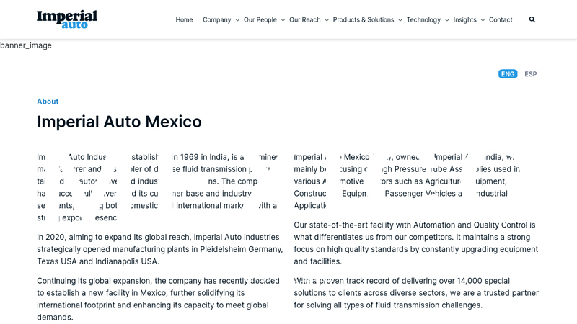Click the banner_image placeholder text
The height and width of the screenshot is (324, 577).
(26, 45)
